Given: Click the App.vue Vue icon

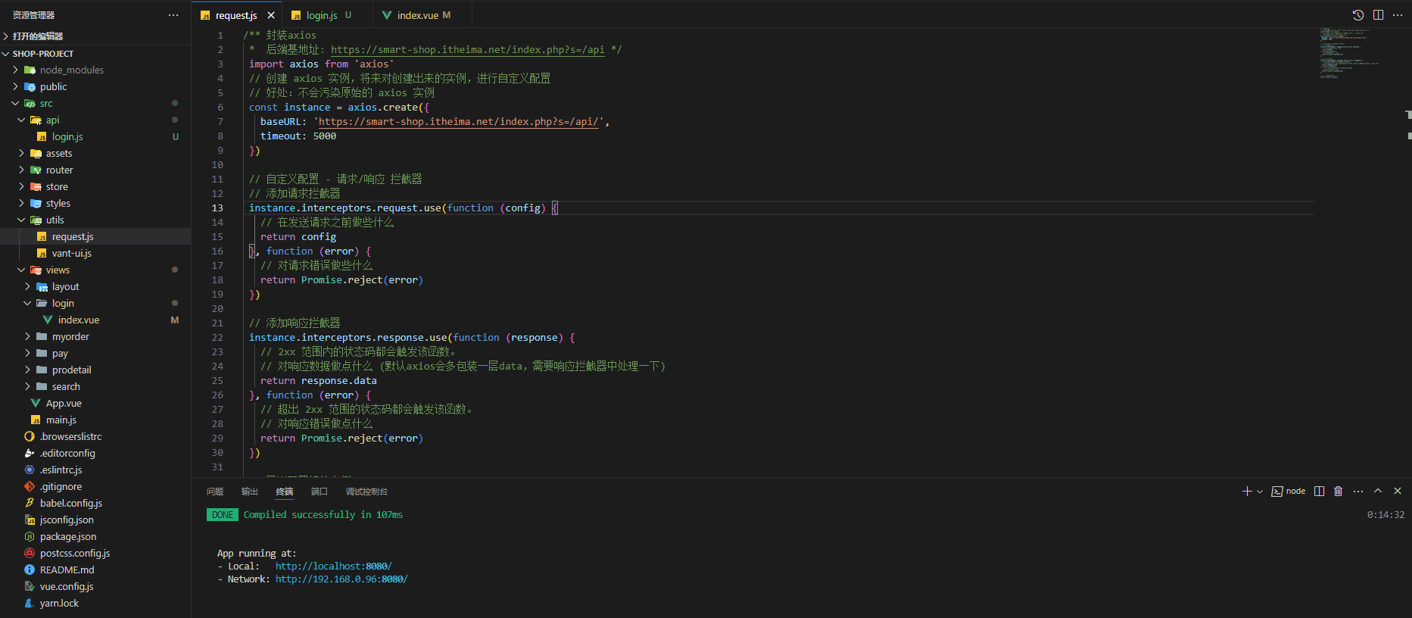Looking at the screenshot, I should point(36,403).
